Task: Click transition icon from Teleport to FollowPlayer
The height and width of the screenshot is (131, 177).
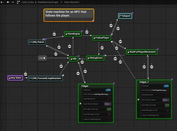Action: click(x=118, y=28)
